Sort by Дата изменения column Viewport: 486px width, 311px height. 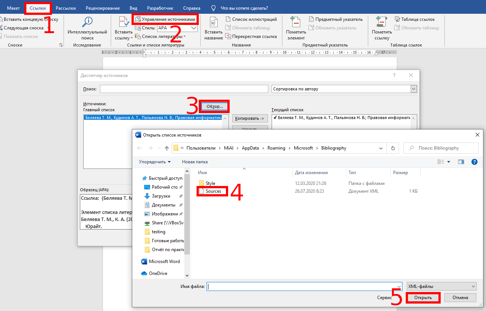[x=311, y=173]
